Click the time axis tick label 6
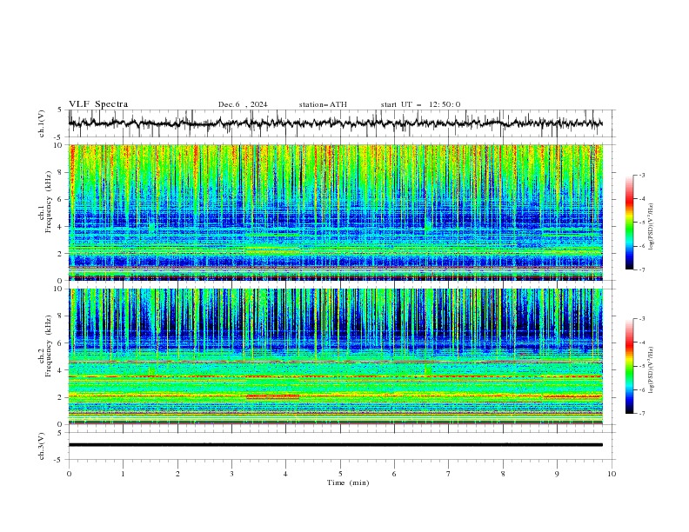The height and width of the screenshot is (532, 689). click(394, 474)
